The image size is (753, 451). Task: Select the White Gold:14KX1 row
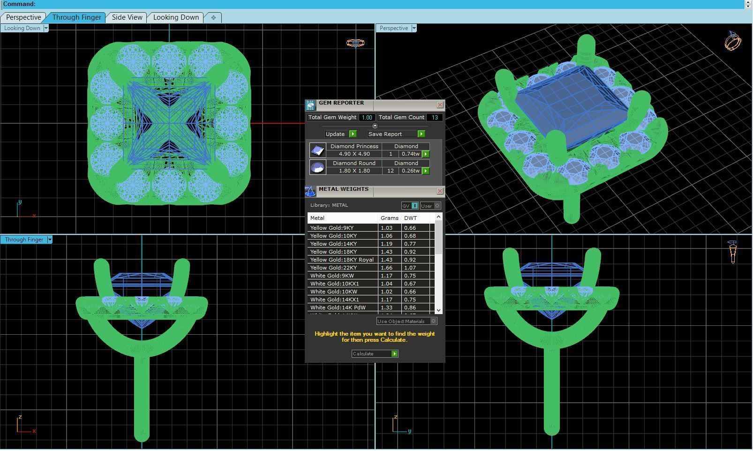click(371, 300)
